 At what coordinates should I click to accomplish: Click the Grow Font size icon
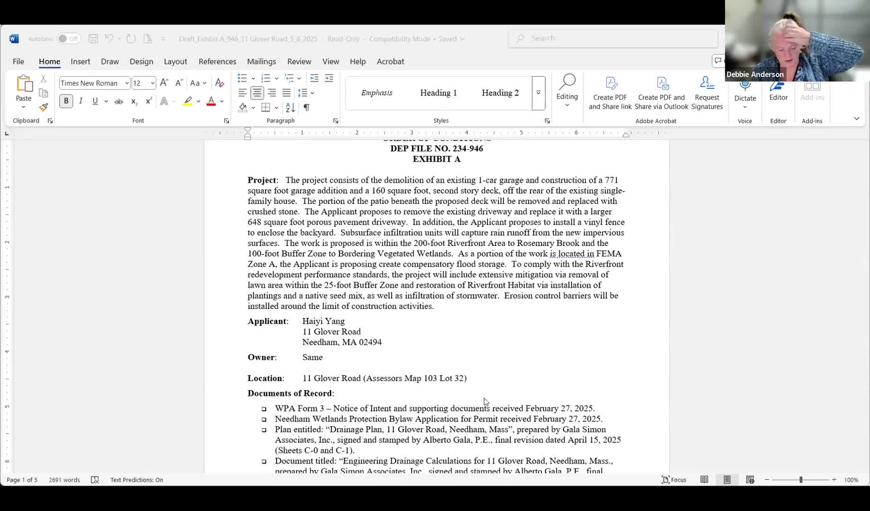point(164,83)
